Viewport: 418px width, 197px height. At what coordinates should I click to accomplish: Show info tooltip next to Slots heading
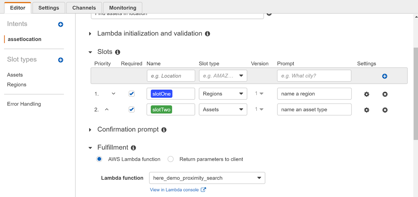[x=118, y=52]
